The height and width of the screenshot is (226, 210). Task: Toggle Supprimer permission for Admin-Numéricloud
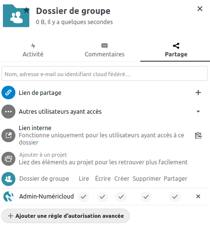[146, 197]
